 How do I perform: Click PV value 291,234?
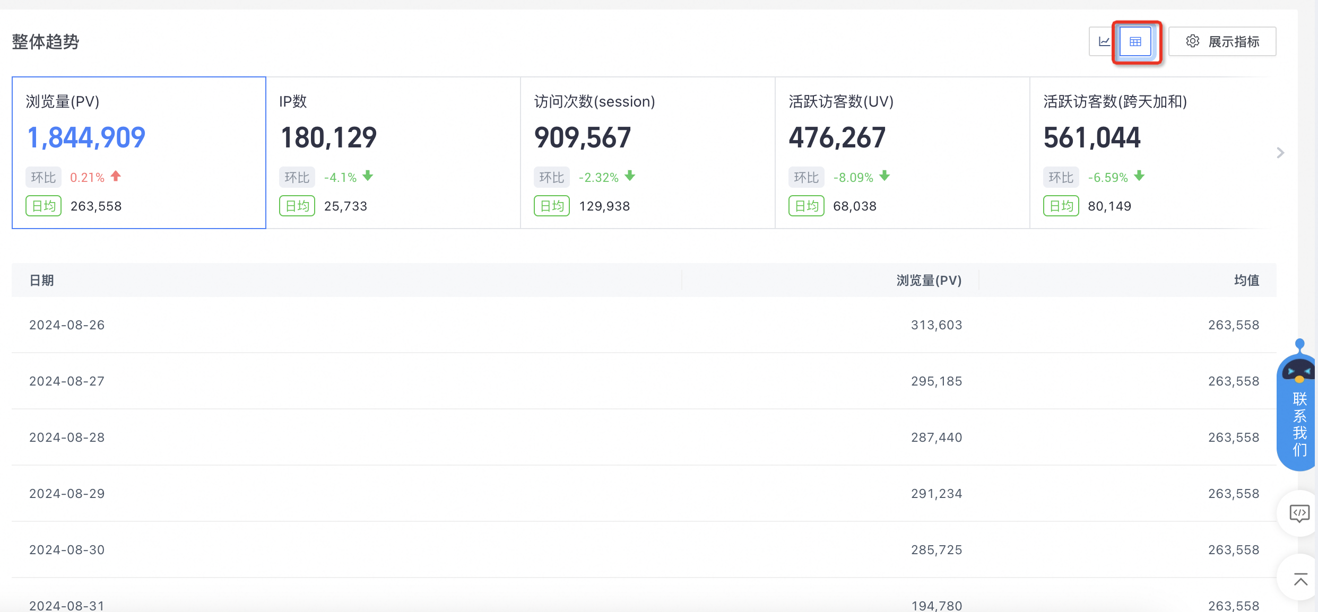[937, 493]
